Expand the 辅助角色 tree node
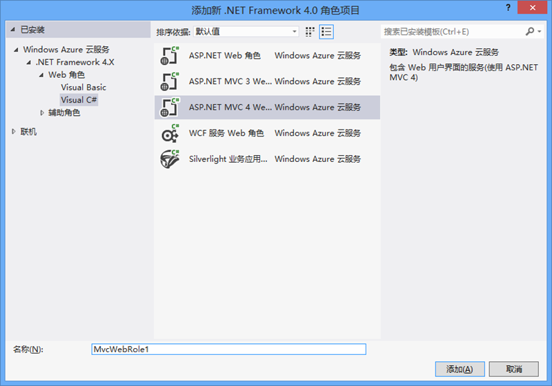The height and width of the screenshot is (386, 552). [41, 113]
